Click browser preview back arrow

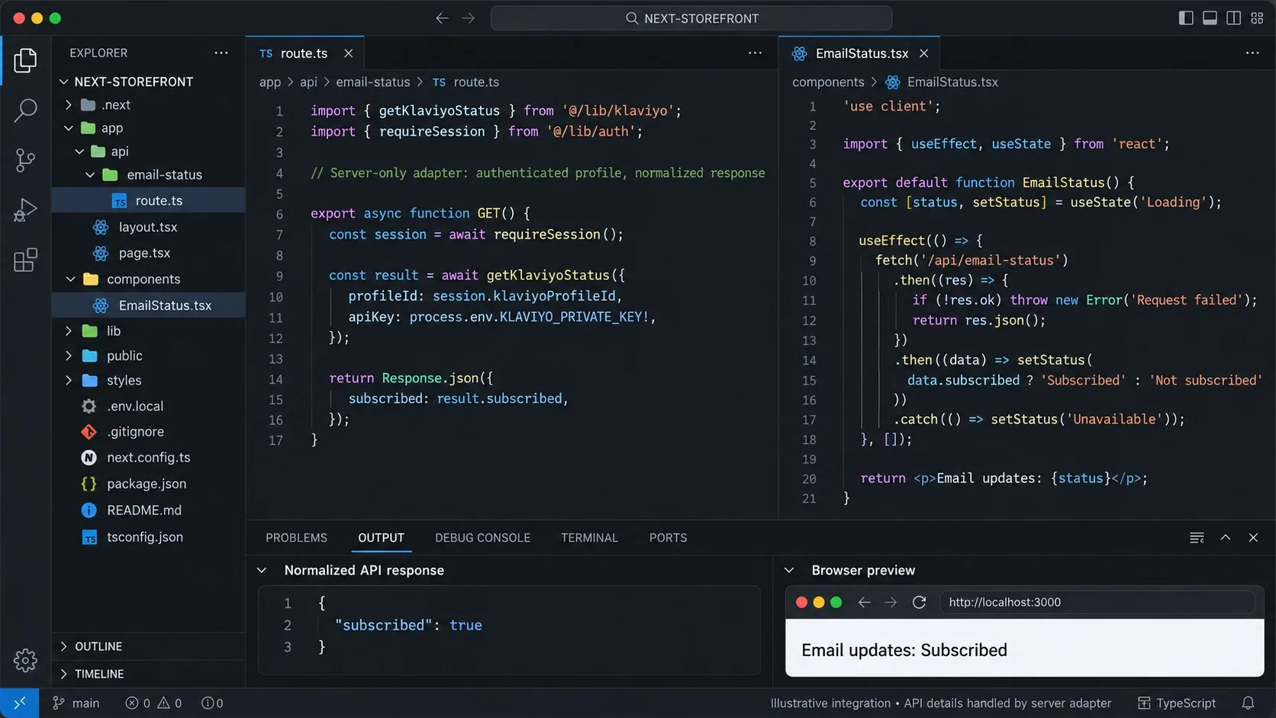[864, 602]
